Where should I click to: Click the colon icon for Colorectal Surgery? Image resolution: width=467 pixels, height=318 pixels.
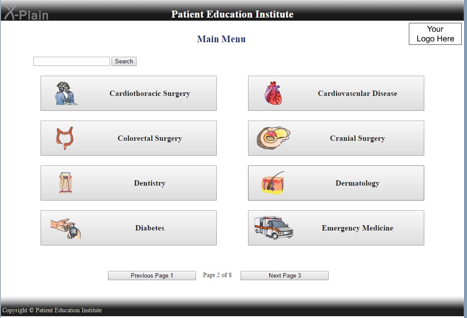tap(64, 138)
